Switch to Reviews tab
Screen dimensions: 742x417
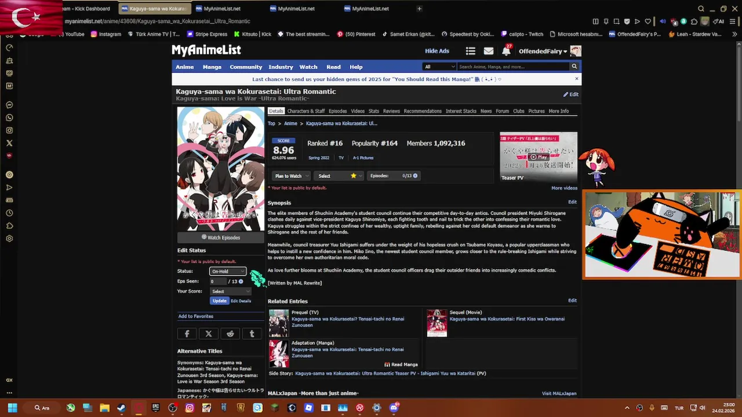point(391,111)
